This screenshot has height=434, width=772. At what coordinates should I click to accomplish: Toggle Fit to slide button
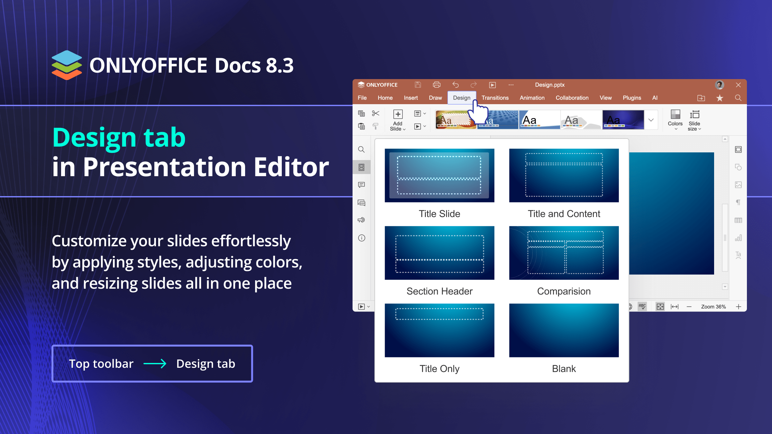(660, 306)
